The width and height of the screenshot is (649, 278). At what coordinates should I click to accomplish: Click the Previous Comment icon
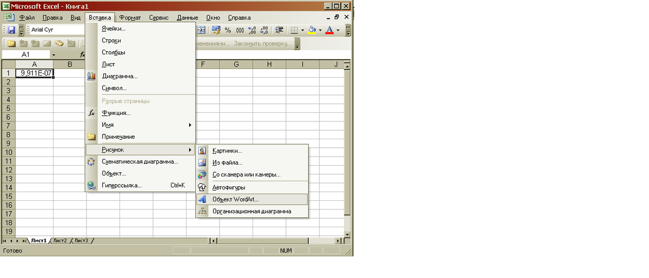23,44
